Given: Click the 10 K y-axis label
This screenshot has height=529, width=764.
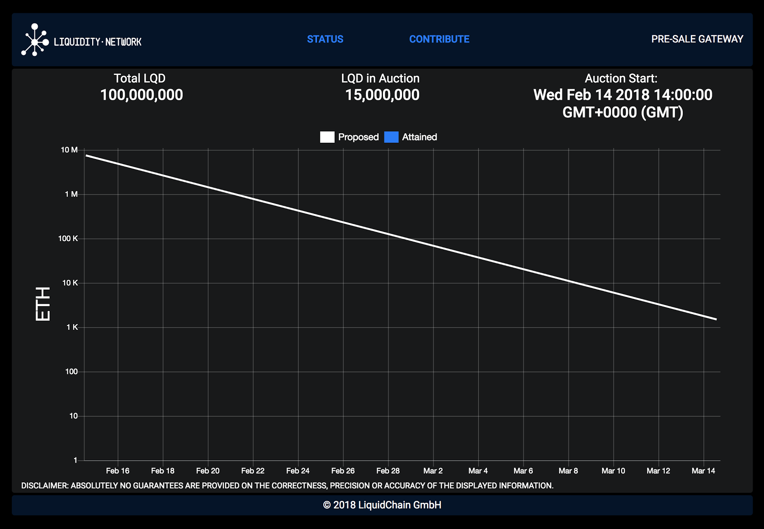Looking at the screenshot, I should click(x=70, y=283).
